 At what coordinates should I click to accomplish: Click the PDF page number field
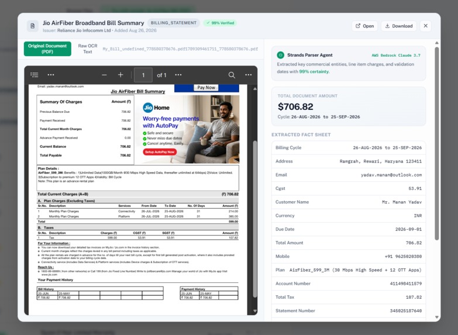(x=143, y=75)
